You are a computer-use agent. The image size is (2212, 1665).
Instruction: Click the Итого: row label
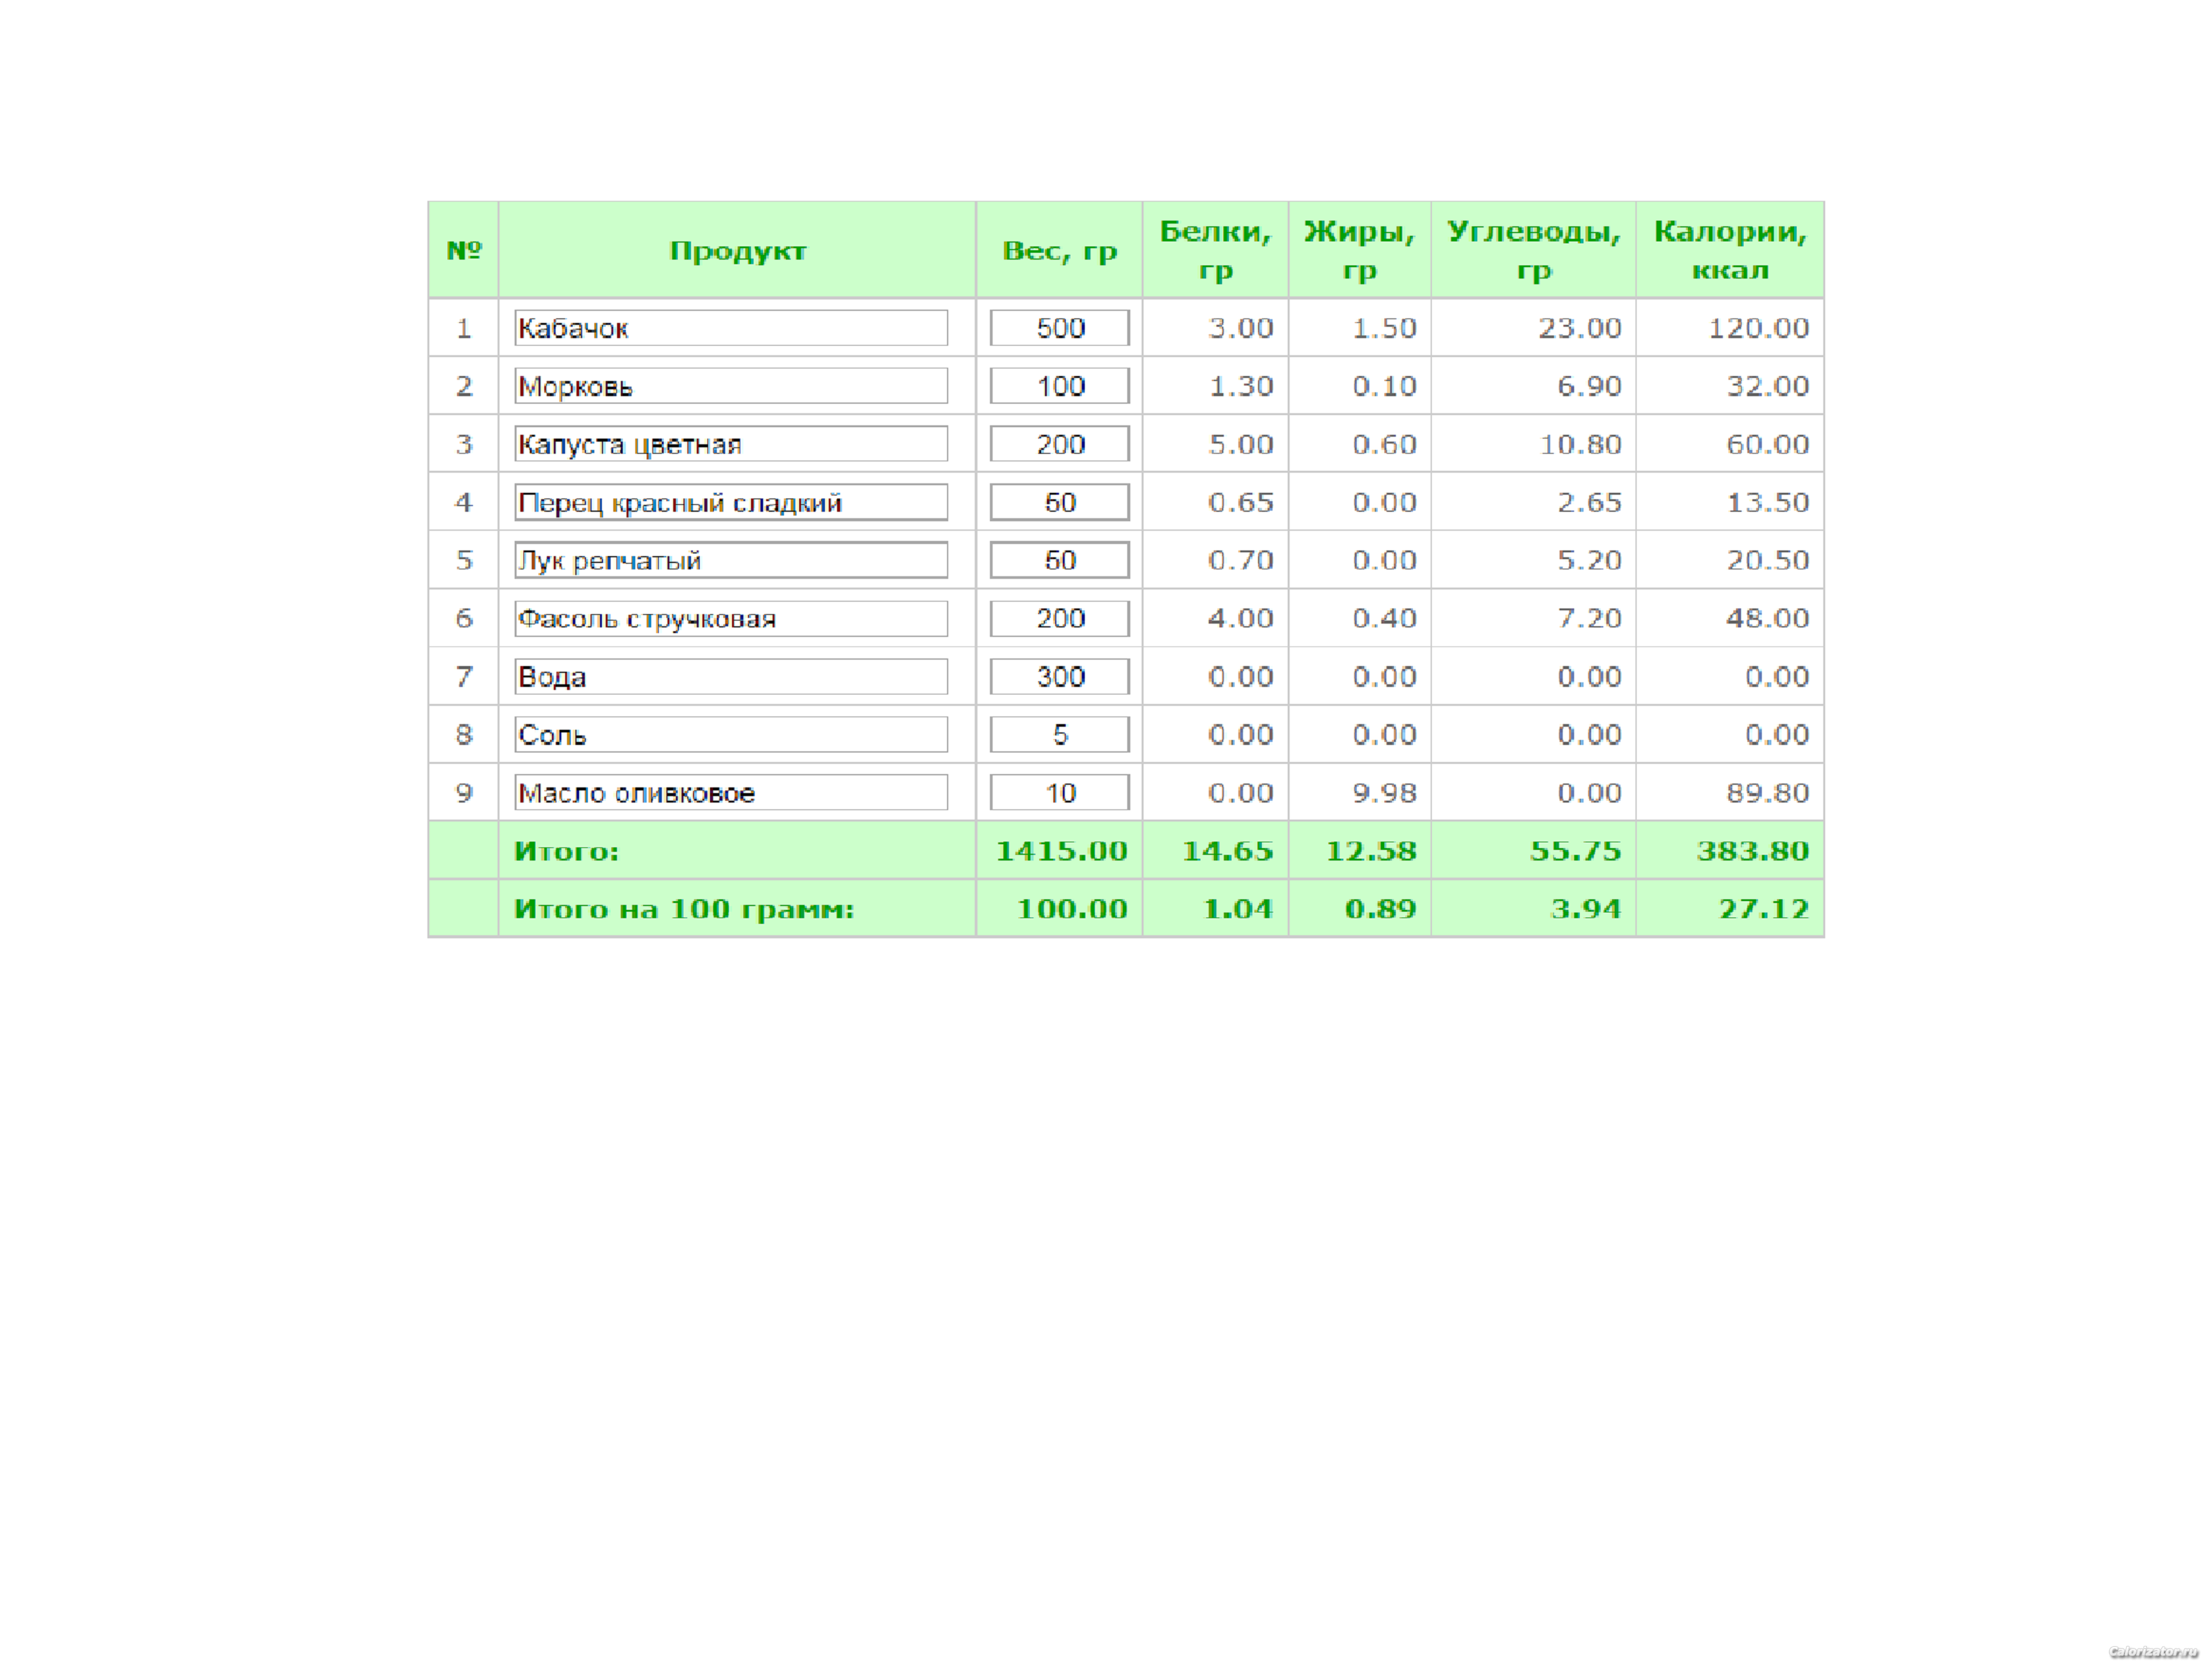coord(567,851)
